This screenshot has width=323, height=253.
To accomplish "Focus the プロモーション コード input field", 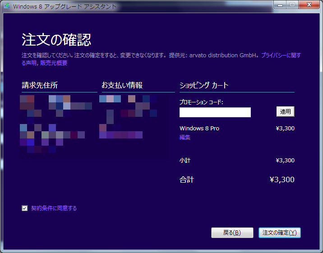I will pyautogui.click(x=215, y=112).
